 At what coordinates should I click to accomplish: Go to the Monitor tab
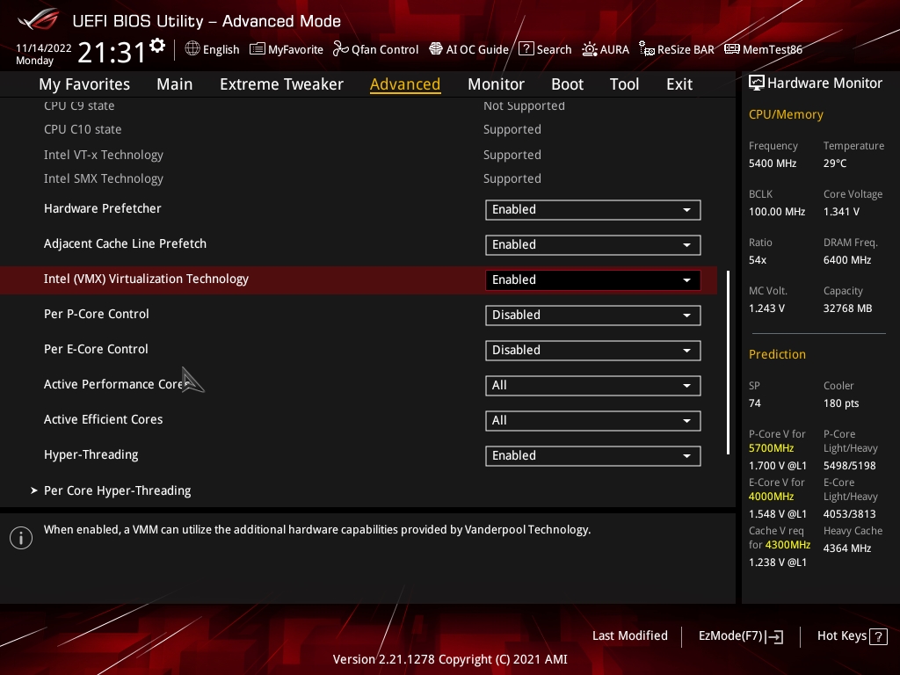[x=496, y=84]
